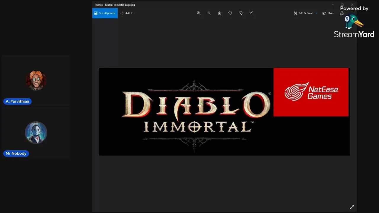Click the Diablo Immortal logo image
379x213 pixels.
click(x=224, y=112)
